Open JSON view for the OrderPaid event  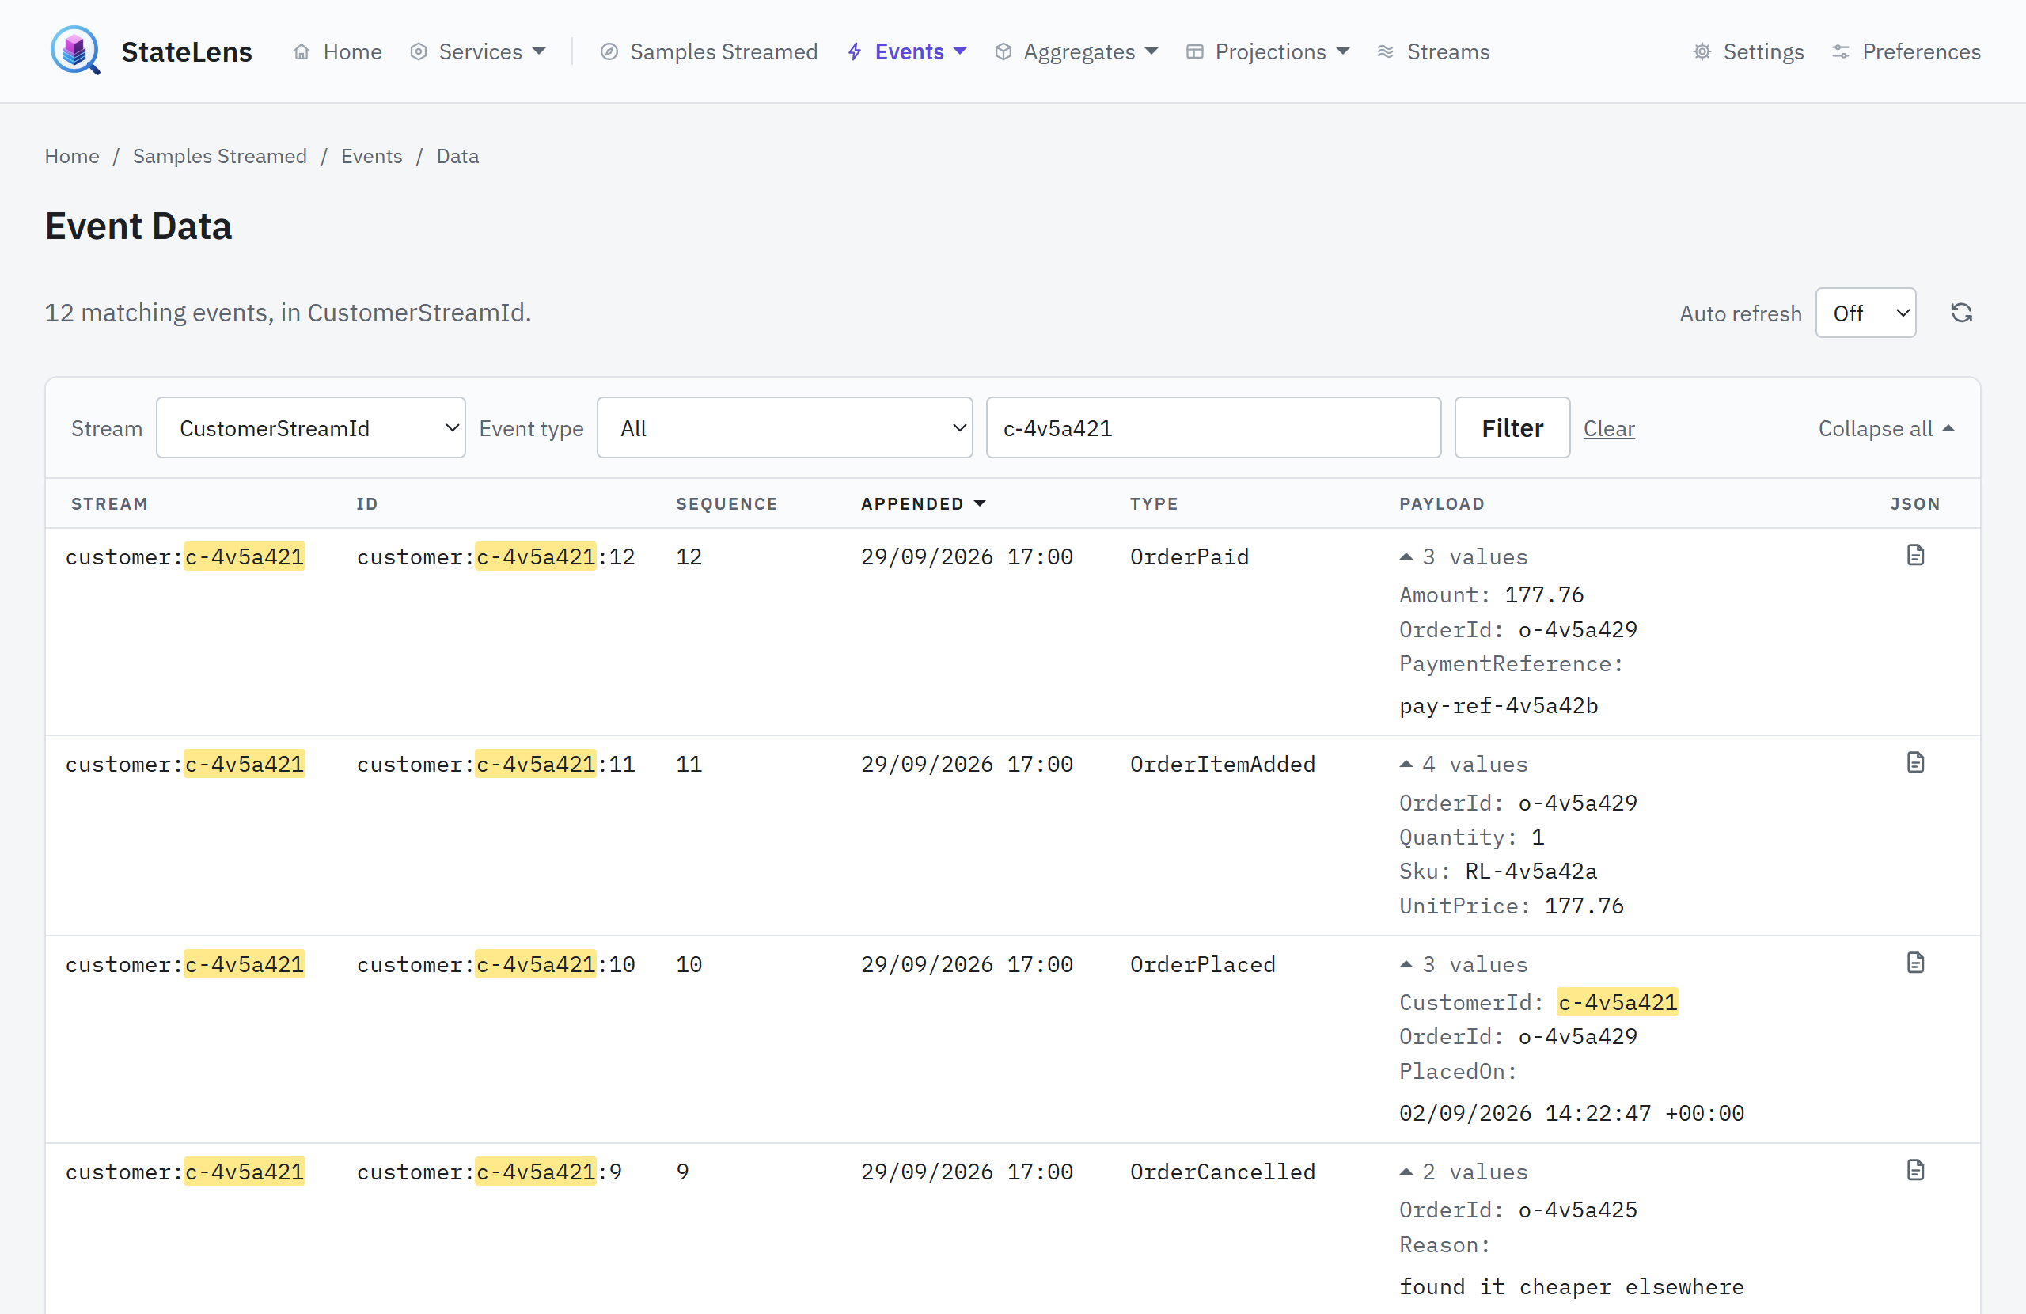1915,555
